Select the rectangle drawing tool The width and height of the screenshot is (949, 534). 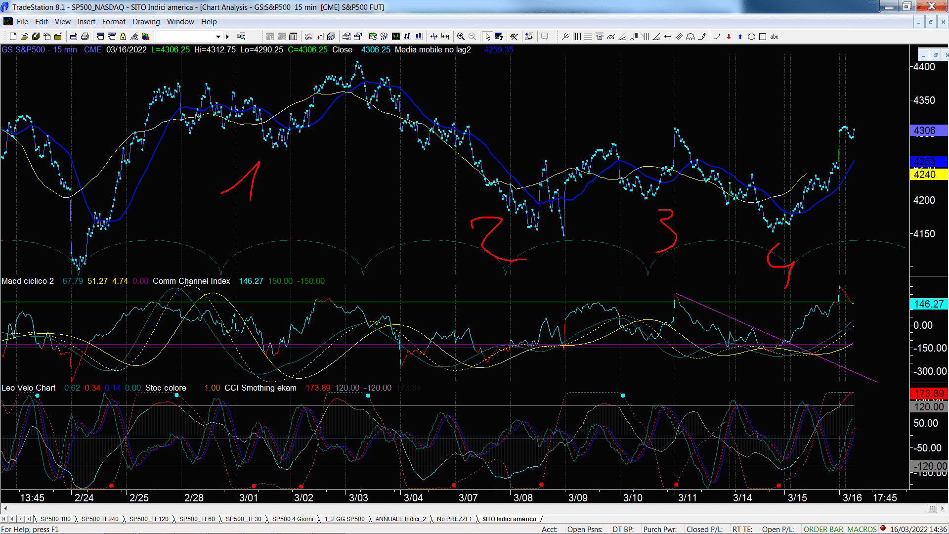(x=763, y=37)
